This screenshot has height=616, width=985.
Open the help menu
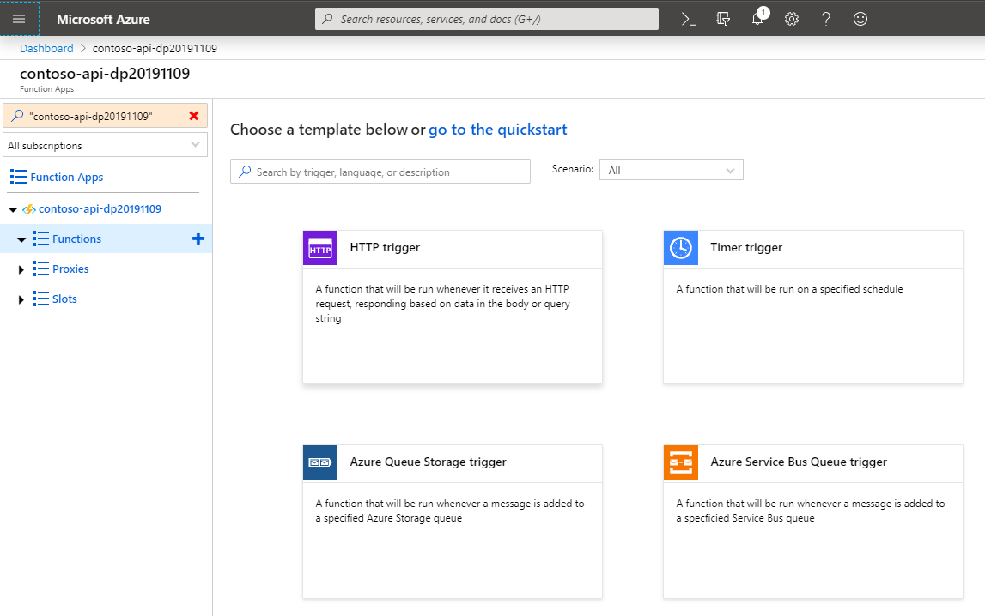click(825, 18)
